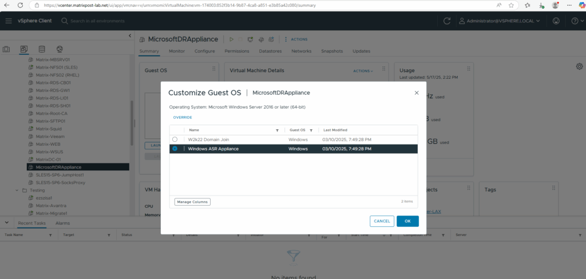Open the Monitor tab
586x279 pixels.
click(x=177, y=51)
